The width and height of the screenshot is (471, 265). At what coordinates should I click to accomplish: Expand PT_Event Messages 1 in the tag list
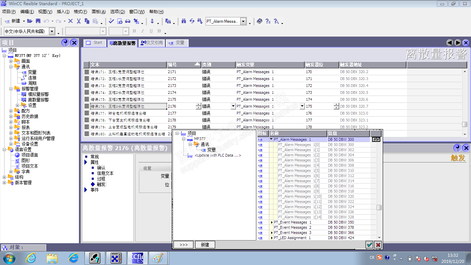pyautogui.click(x=272, y=222)
